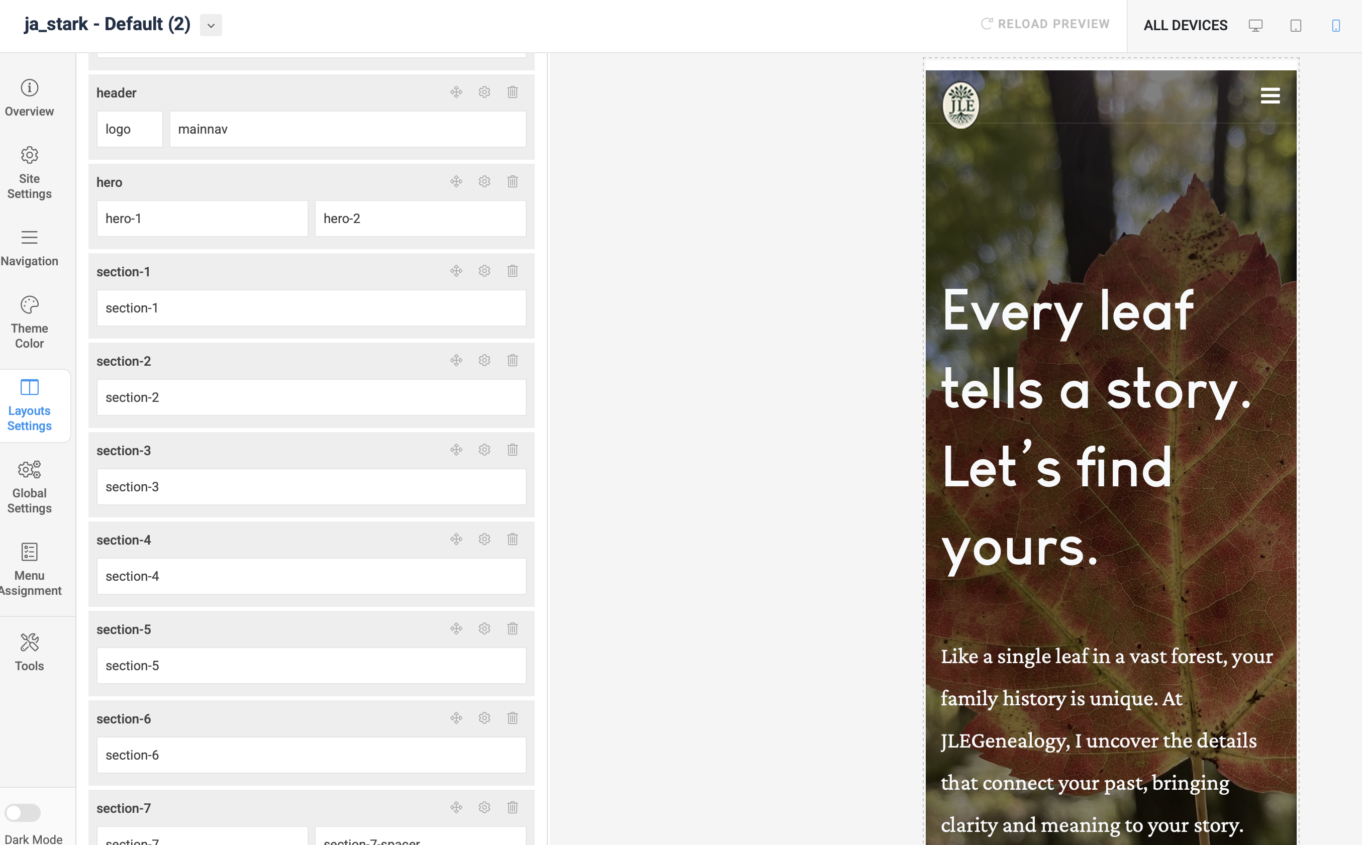Click the JLE logo in preview
The image size is (1362, 845).
click(960, 105)
